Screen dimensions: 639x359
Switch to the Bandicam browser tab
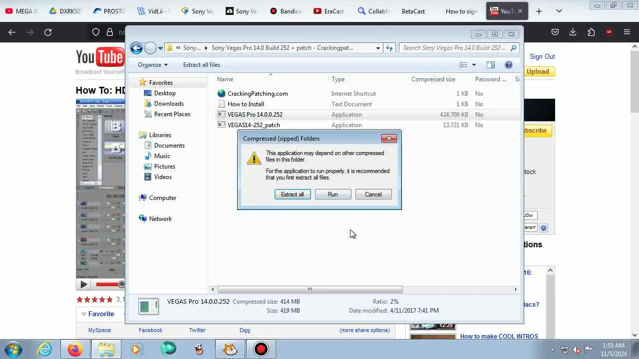tap(286, 11)
